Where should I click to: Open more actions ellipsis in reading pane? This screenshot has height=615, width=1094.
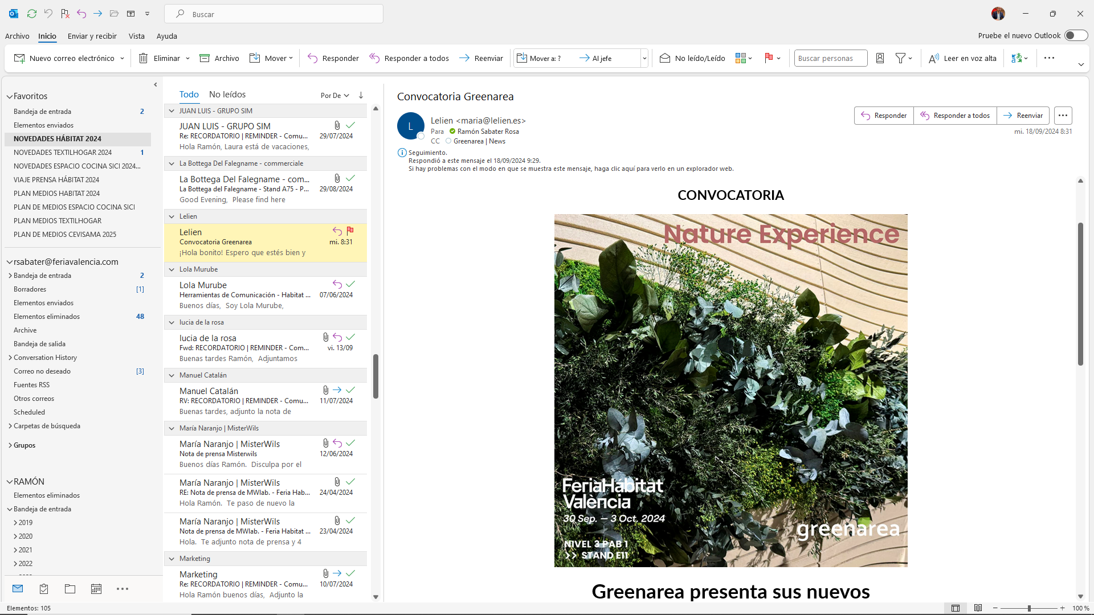coord(1063,116)
